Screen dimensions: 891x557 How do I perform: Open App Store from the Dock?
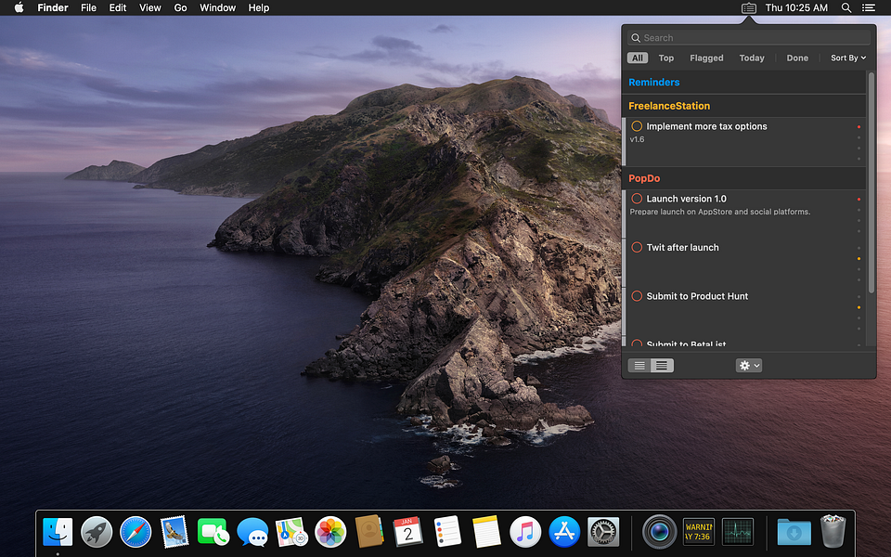point(564,532)
